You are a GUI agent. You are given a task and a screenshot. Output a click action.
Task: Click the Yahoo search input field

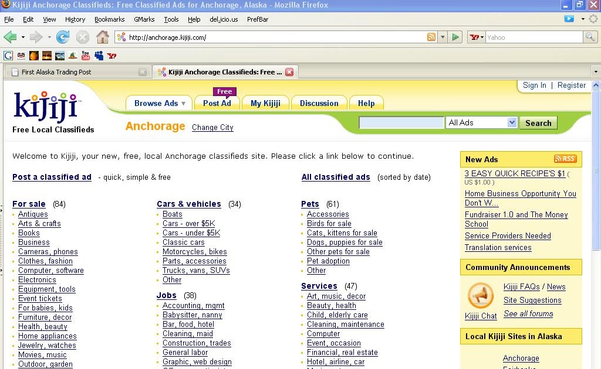pos(534,37)
